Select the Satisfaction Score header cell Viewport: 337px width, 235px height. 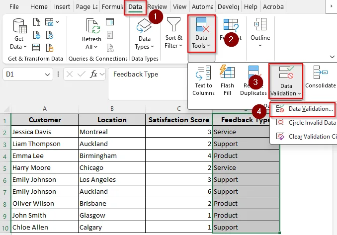(179, 120)
